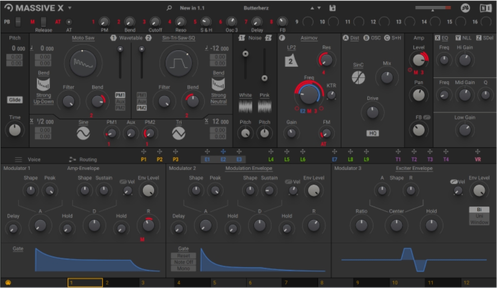Open the X EQ effect tab
497x288 pixels.
coord(441,38)
